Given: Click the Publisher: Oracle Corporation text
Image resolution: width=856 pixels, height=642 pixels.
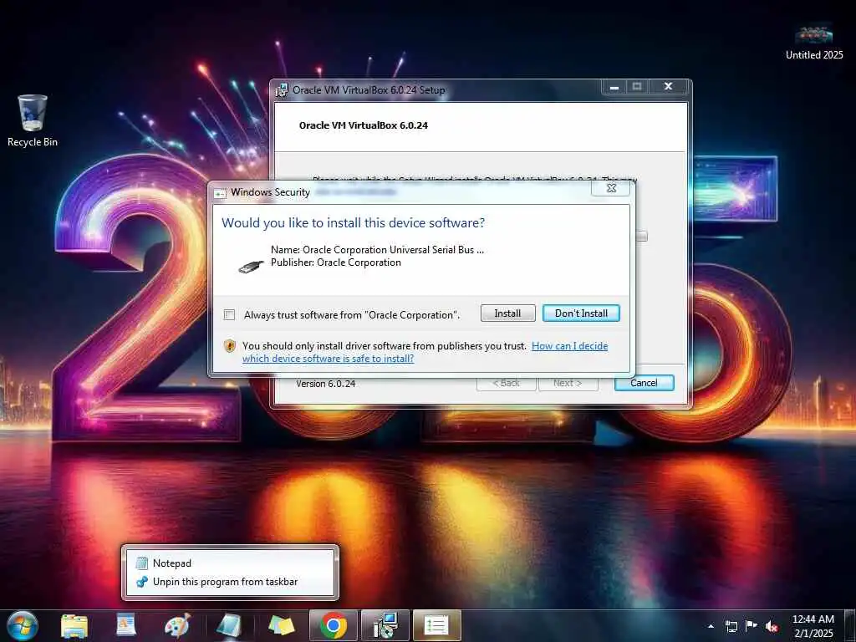Looking at the screenshot, I should click(x=336, y=262).
